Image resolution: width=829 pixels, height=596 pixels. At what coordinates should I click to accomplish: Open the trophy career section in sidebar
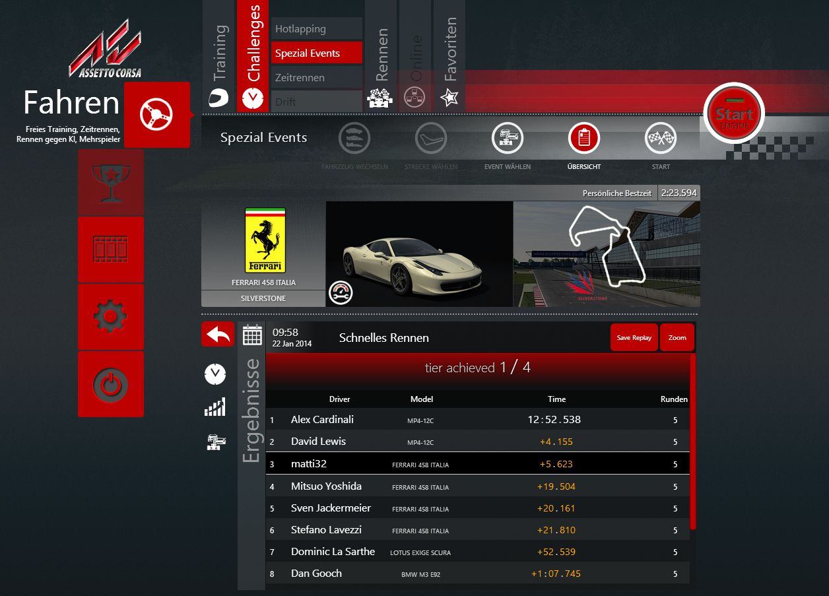(x=111, y=182)
